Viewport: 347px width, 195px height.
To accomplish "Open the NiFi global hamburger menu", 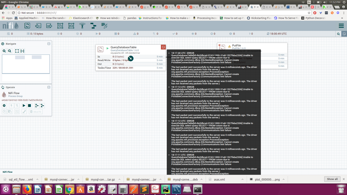I will point(341,26).
